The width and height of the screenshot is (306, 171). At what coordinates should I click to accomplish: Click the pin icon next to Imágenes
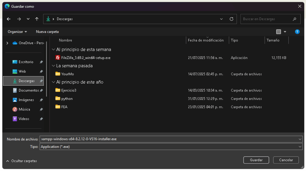click(41, 100)
